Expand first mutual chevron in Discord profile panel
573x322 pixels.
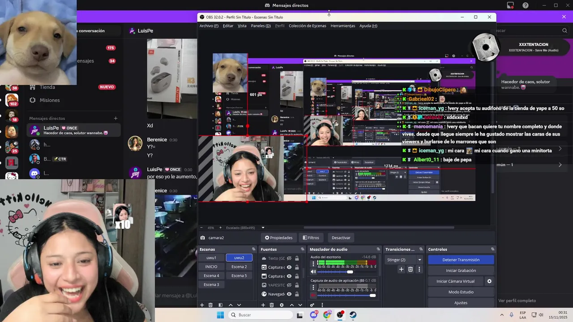pos(560,148)
